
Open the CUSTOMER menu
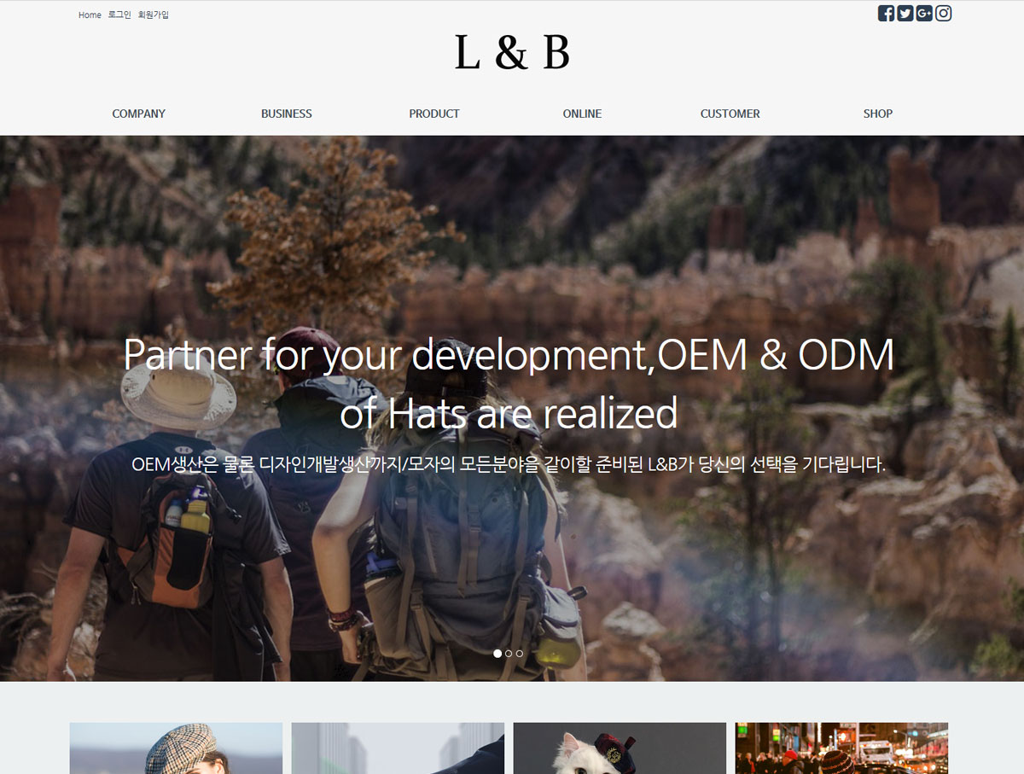[x=730, y=113]
